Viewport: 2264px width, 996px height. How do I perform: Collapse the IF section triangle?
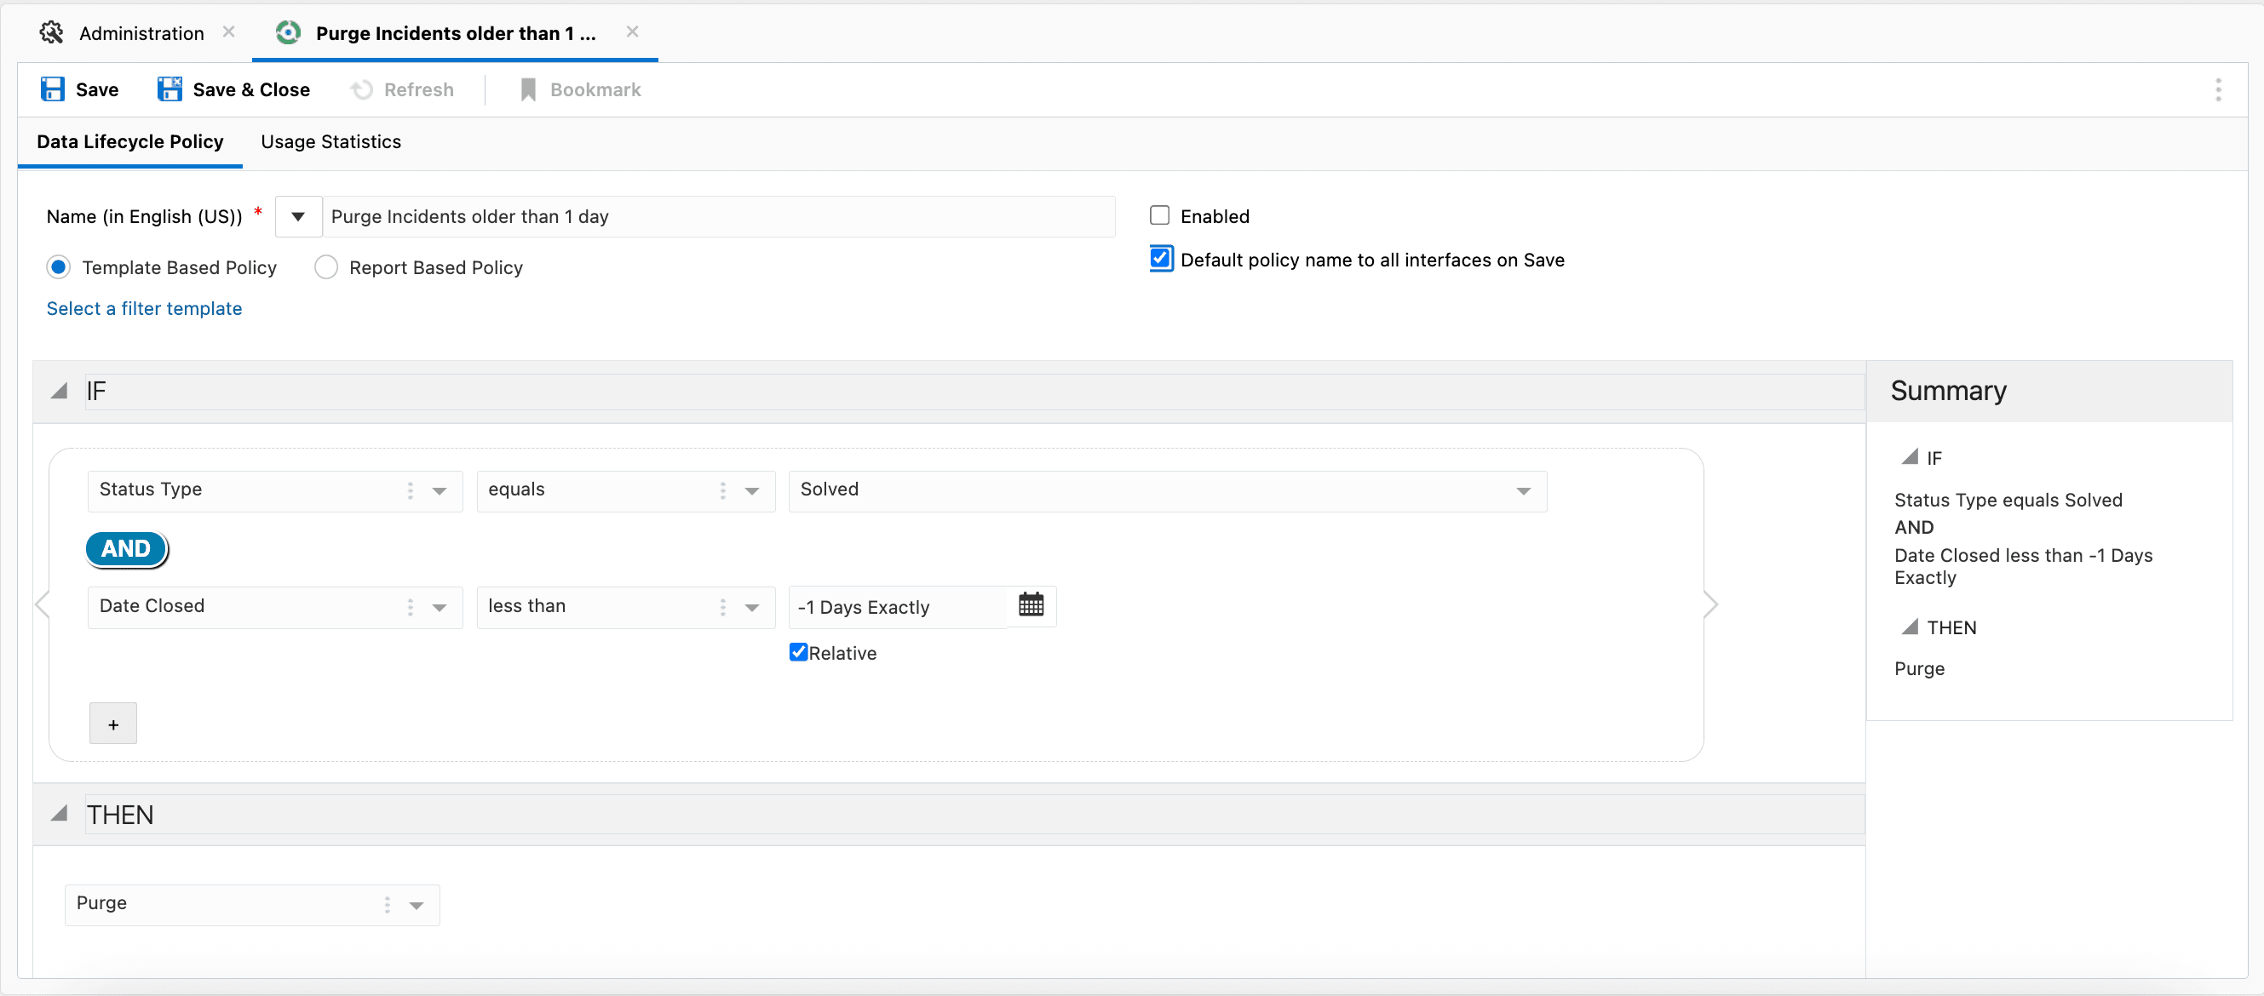pyautogui.click(x=59, y=391)
